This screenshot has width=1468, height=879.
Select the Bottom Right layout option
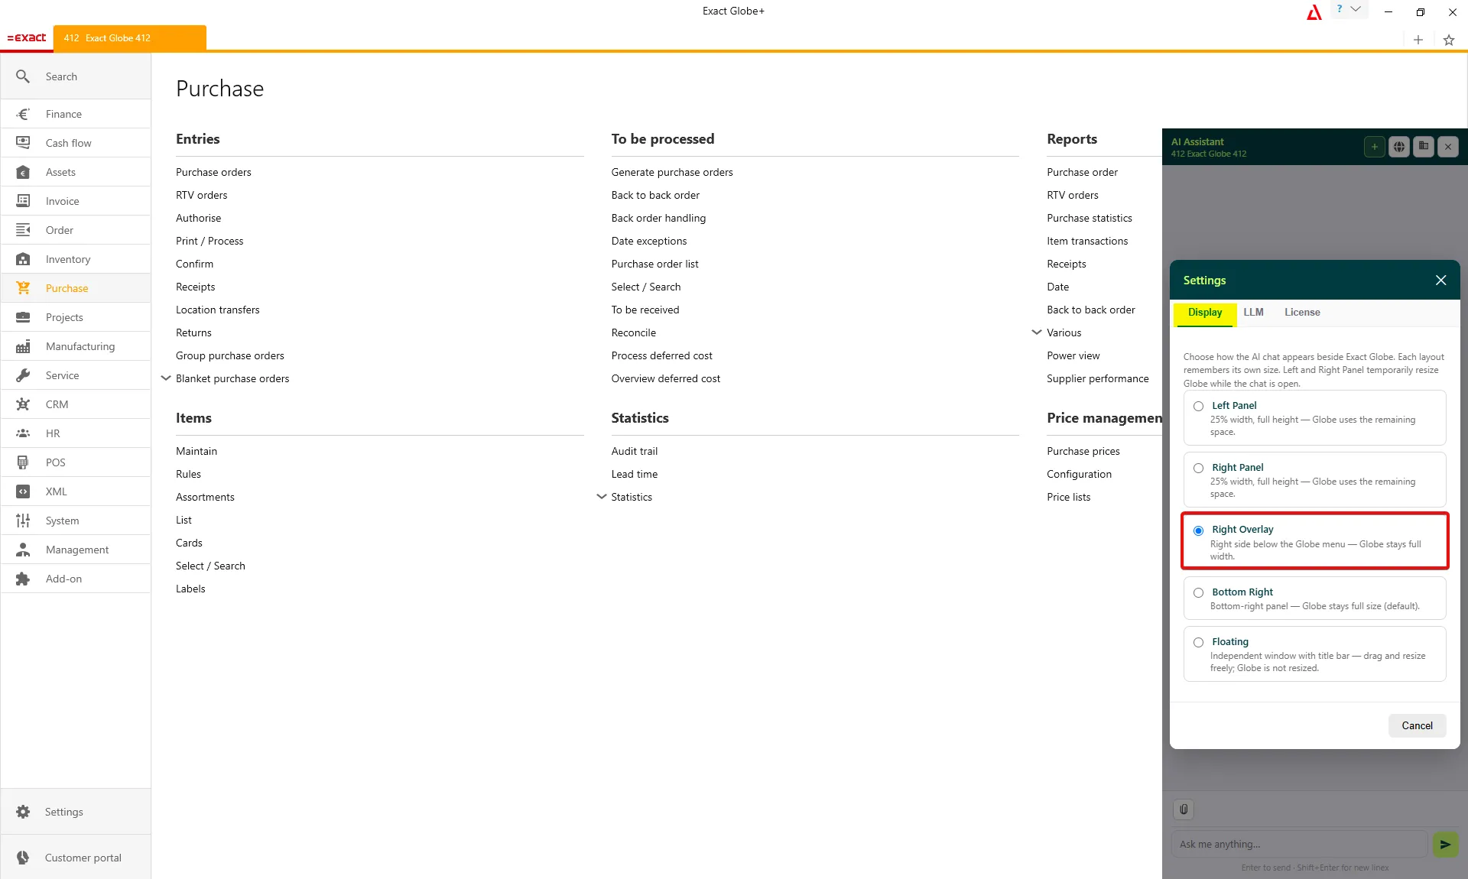1314,598
